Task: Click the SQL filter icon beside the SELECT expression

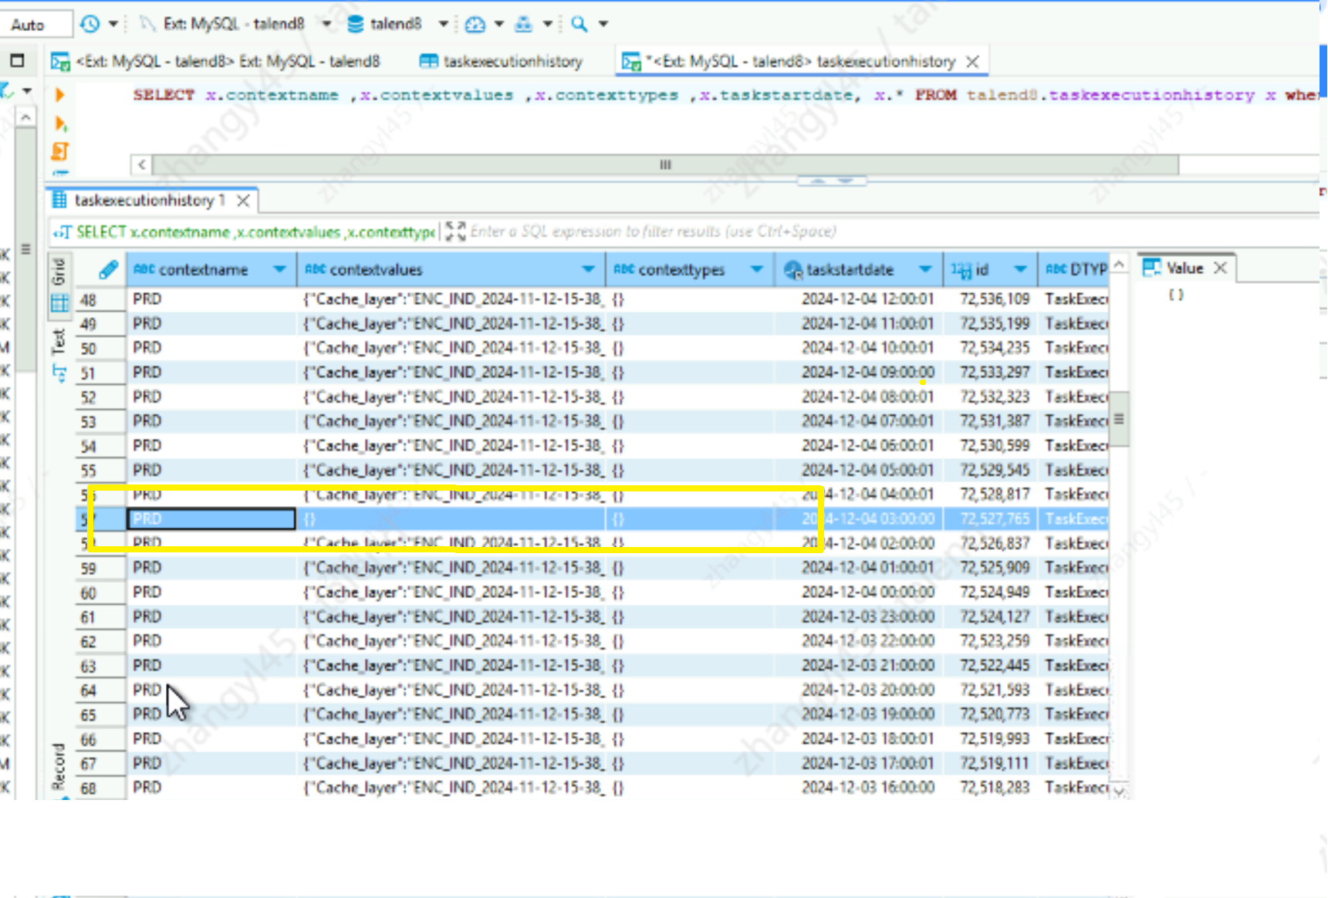Action: point(62,231)
